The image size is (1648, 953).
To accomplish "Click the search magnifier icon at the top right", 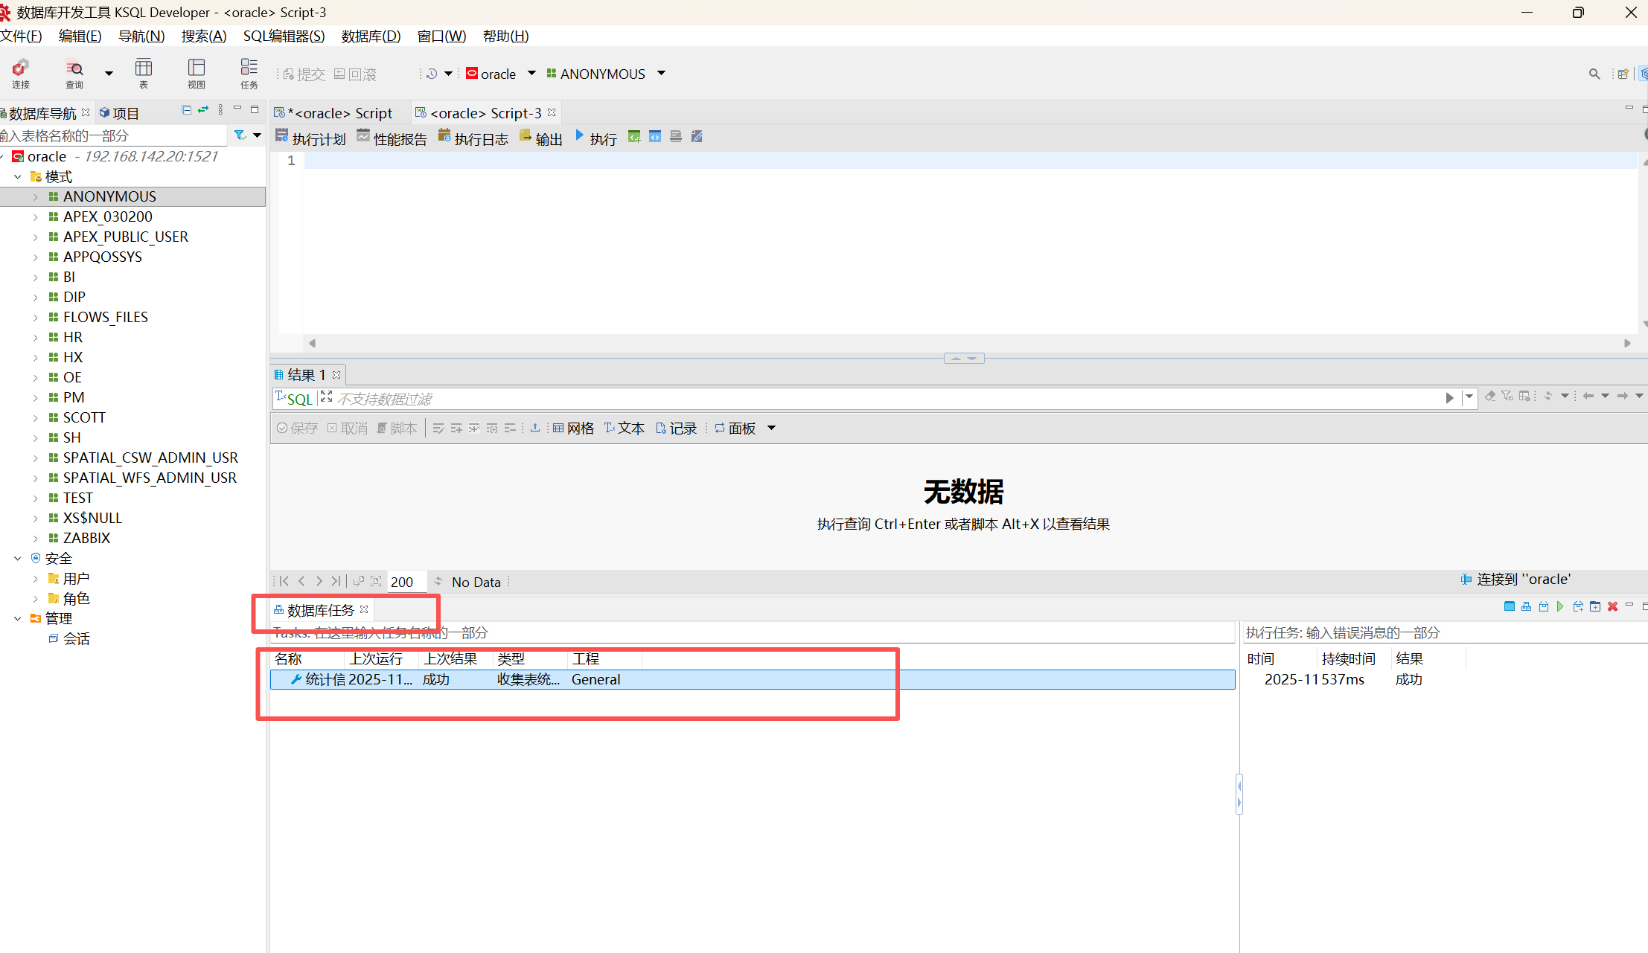I will (x=1594, y=74).
